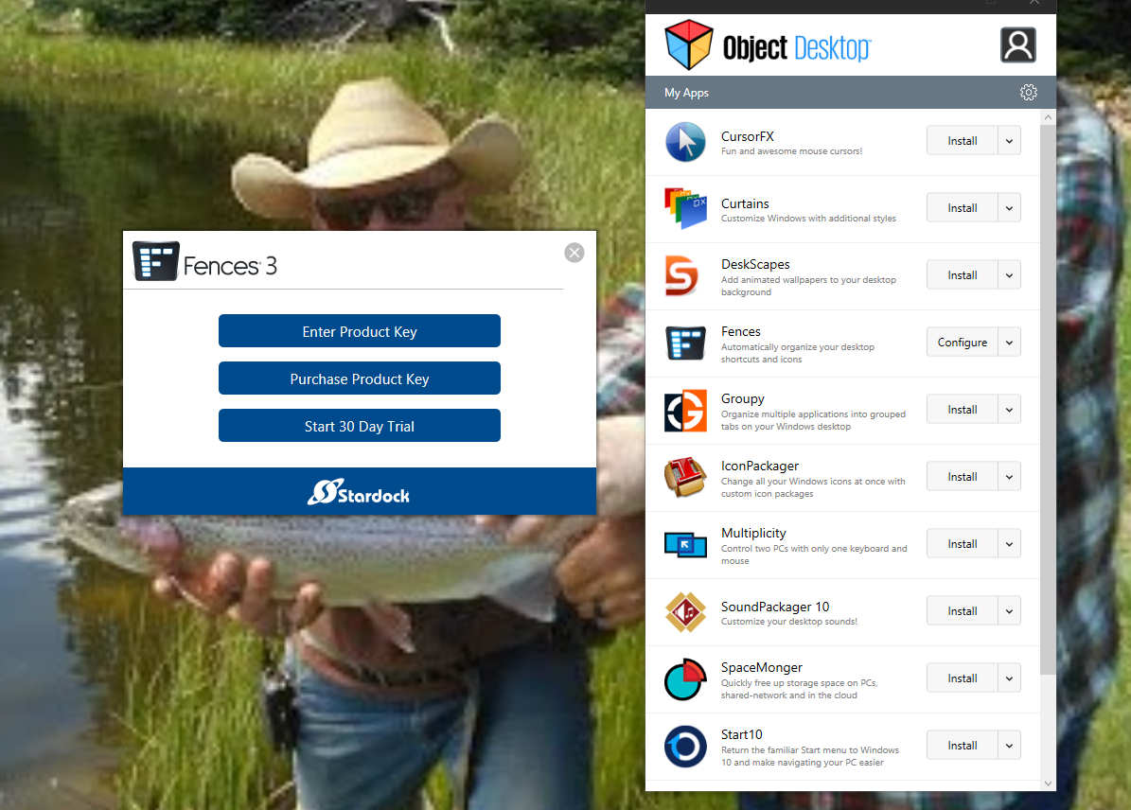Viewport: 1131px width, 810px height.
Task: Click the DeskScapes title text
Action: [755, 264]
